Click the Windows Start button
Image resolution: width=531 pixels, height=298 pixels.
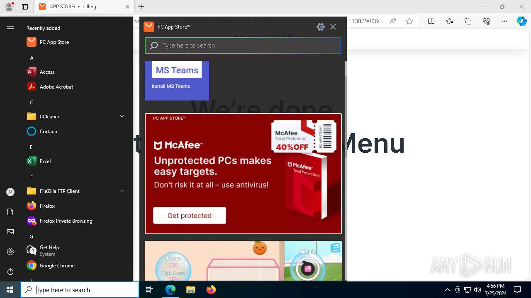(x=10, y=290)
